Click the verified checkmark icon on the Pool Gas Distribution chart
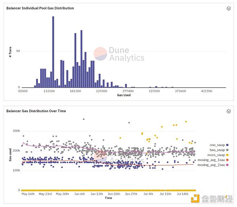237x207 pixels. (229, 8)
